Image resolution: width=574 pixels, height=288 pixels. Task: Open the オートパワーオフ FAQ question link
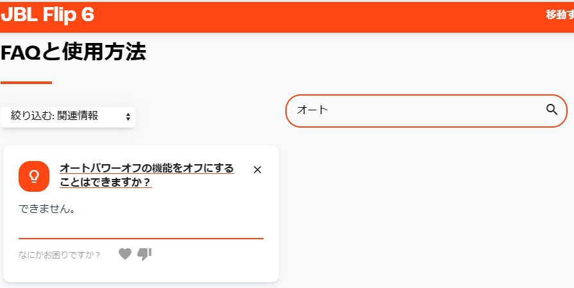pyautogui.click(x=146, y=169)
